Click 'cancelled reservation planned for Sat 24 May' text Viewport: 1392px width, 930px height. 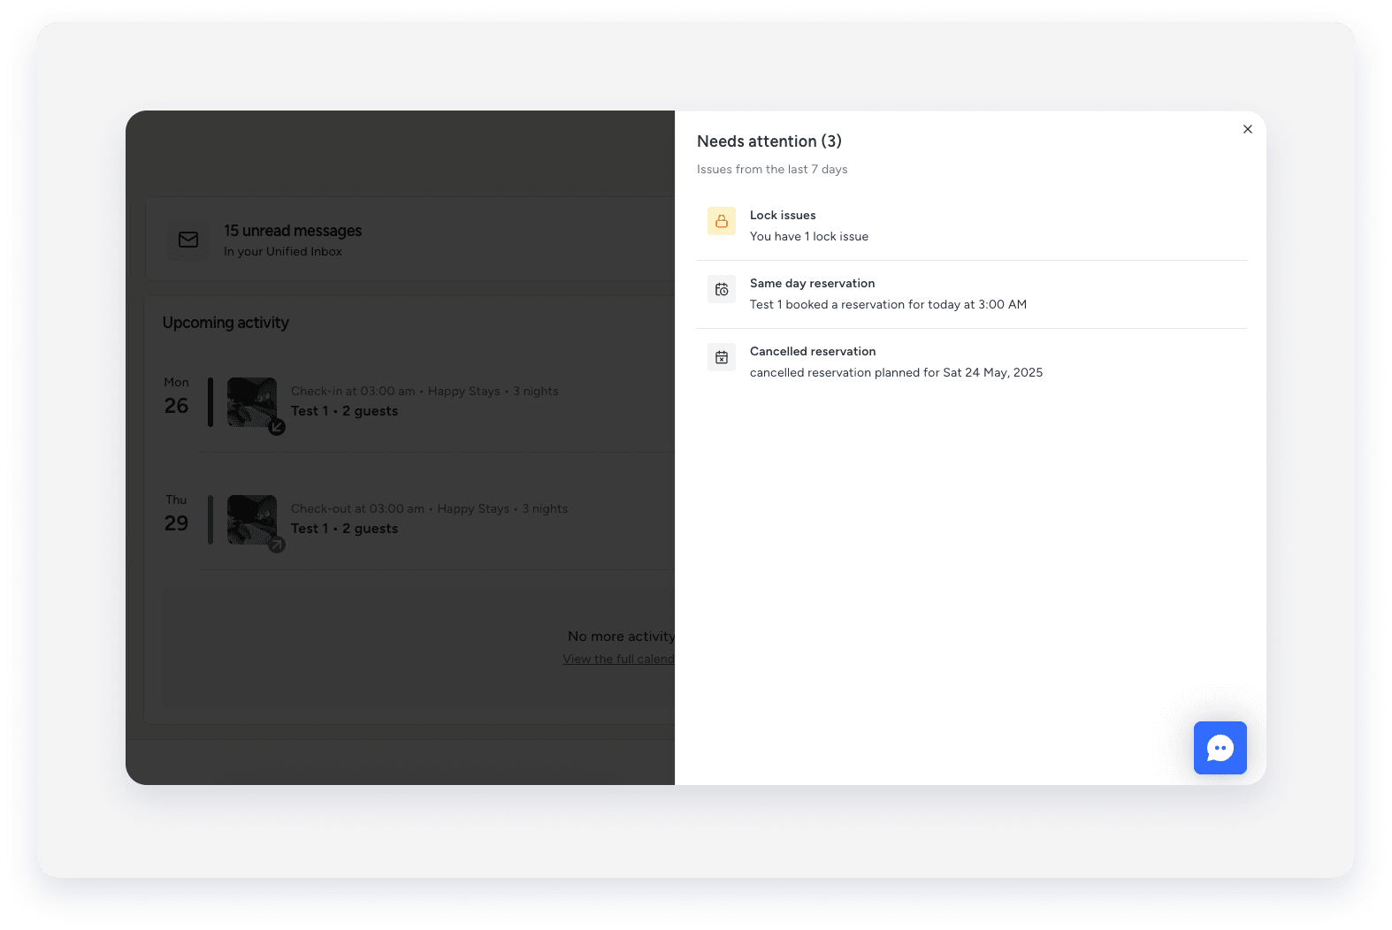[x=896, y=372]
